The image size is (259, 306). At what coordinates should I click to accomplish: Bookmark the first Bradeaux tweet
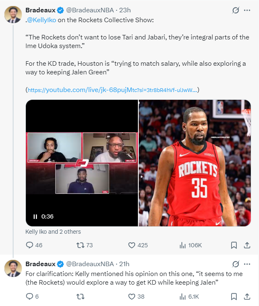234,245
